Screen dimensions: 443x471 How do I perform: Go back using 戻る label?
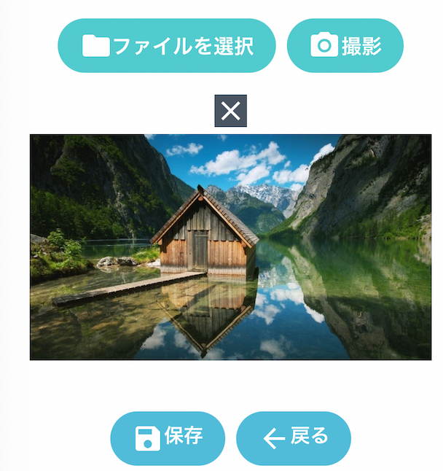(x=309, y=435)
